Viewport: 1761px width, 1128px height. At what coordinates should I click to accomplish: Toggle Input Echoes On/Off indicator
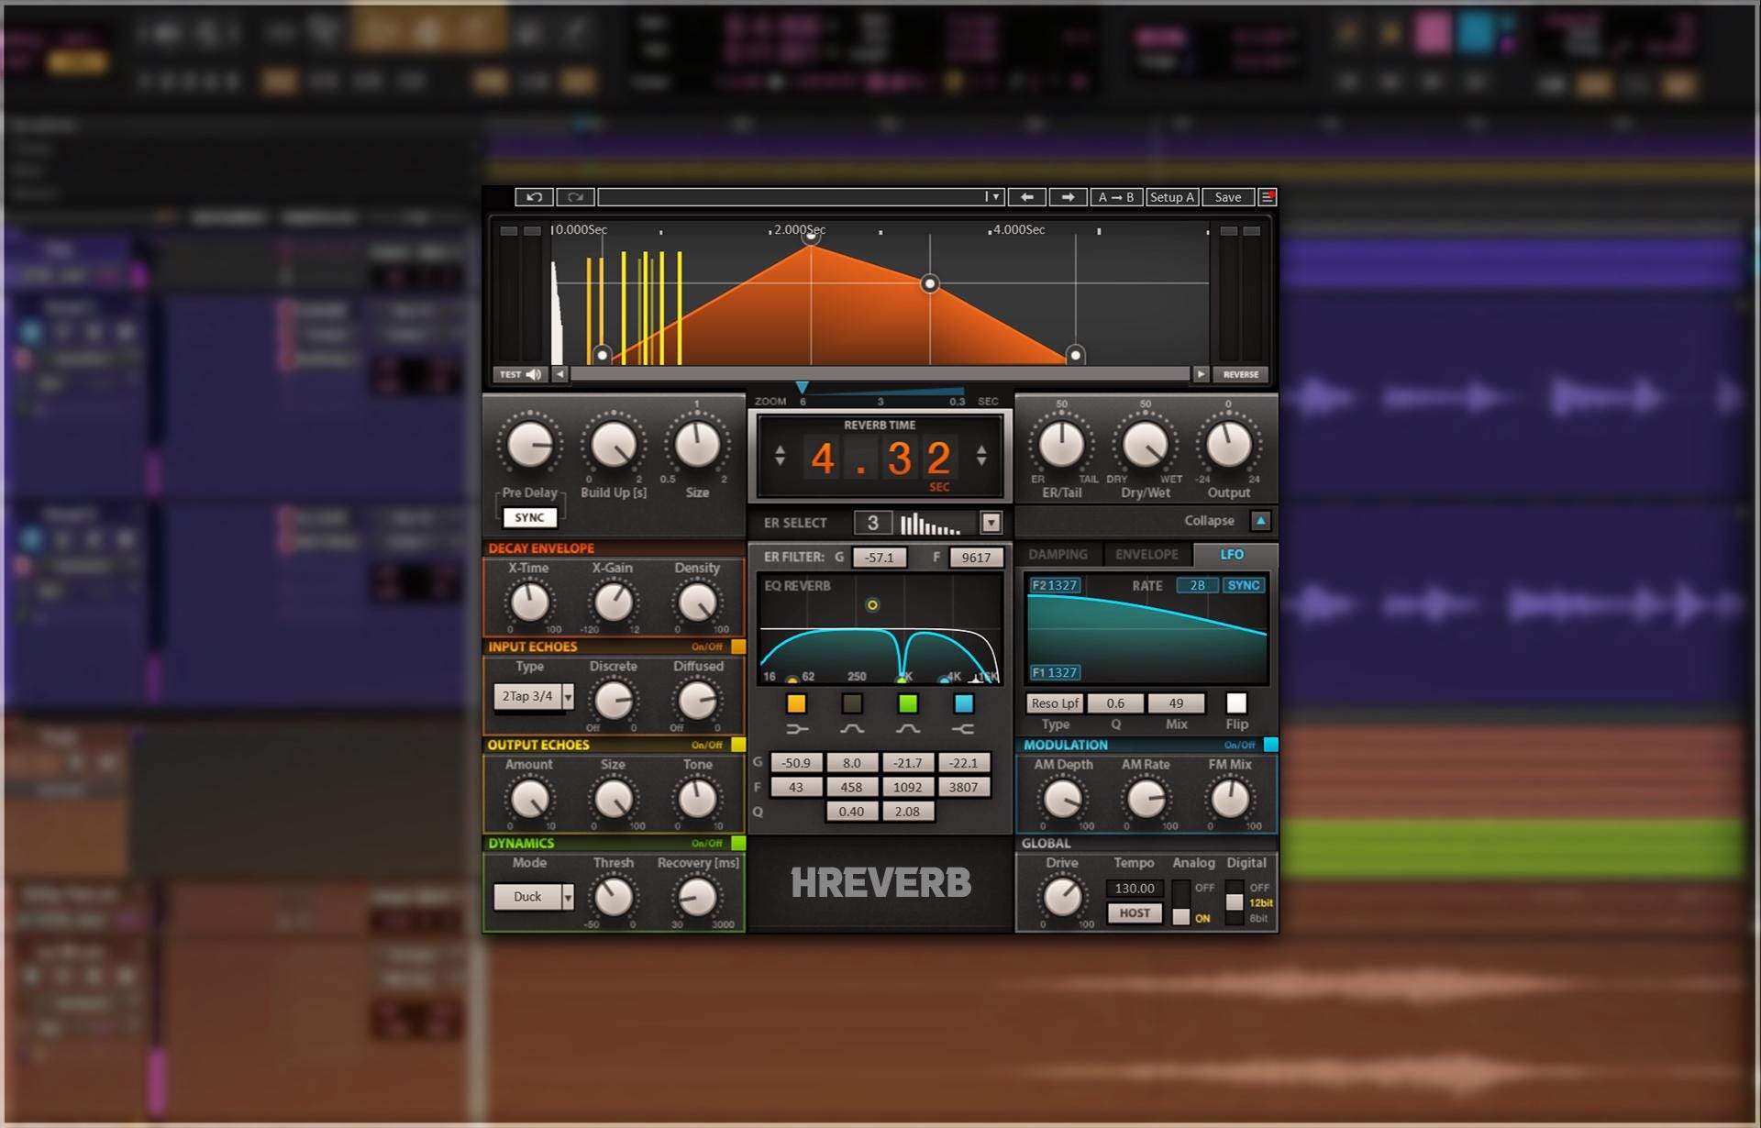click(x=738, y=647)
